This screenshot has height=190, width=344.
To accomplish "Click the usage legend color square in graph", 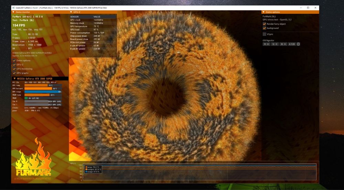I will (x=86, y=171).
